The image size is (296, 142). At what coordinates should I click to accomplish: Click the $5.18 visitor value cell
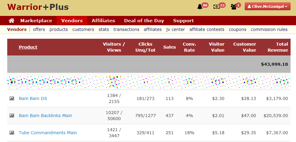coord(219,133)
